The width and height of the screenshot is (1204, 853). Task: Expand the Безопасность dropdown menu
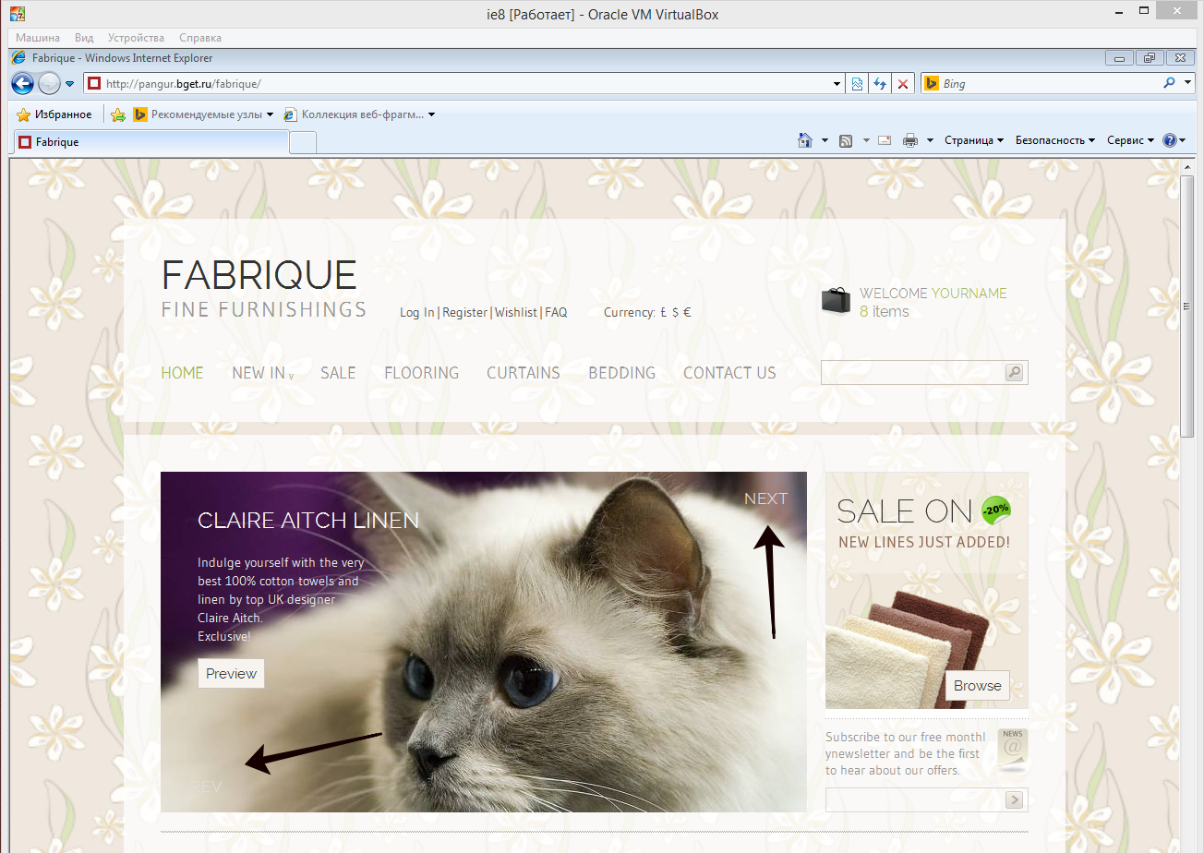[1054, 140]
